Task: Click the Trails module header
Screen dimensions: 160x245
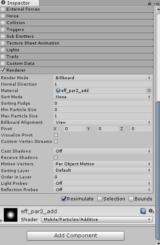Action: 76,56
